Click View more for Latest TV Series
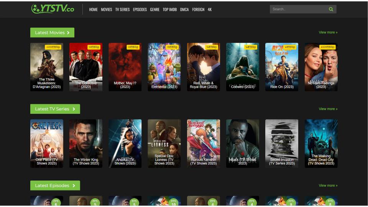The width and height of the screenshot is (368, 207). 328,109
